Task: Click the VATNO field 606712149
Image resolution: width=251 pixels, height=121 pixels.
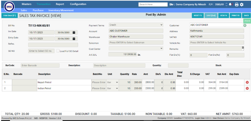Action: coord(217,37)
